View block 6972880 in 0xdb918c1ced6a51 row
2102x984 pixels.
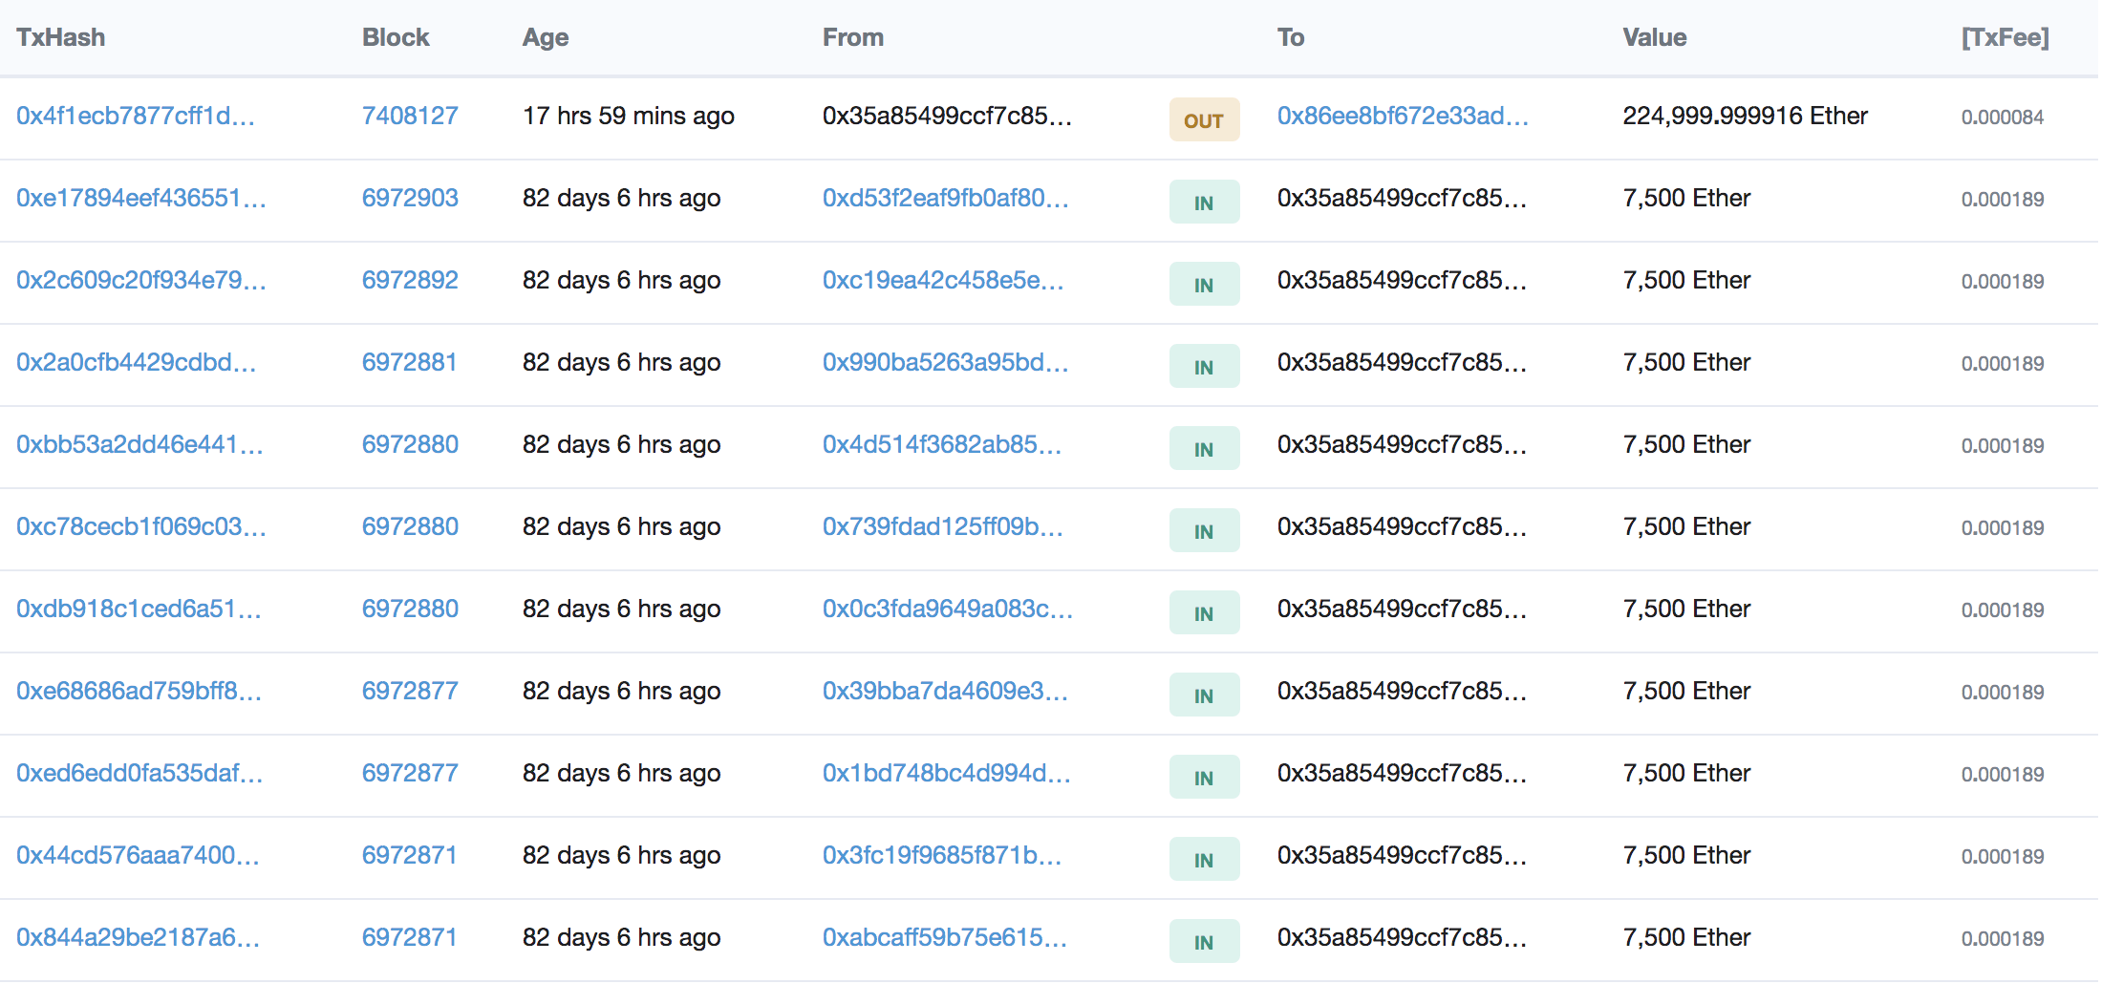410,609
